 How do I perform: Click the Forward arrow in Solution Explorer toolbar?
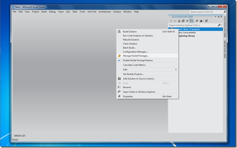point(175,21)
